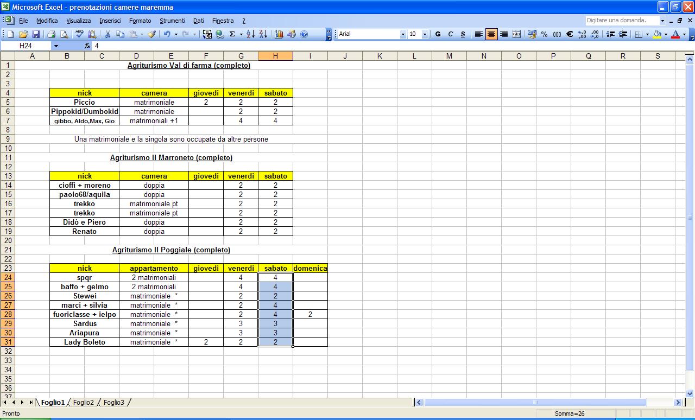Click column H header
The image size is (695, 420).
[275, 56]
